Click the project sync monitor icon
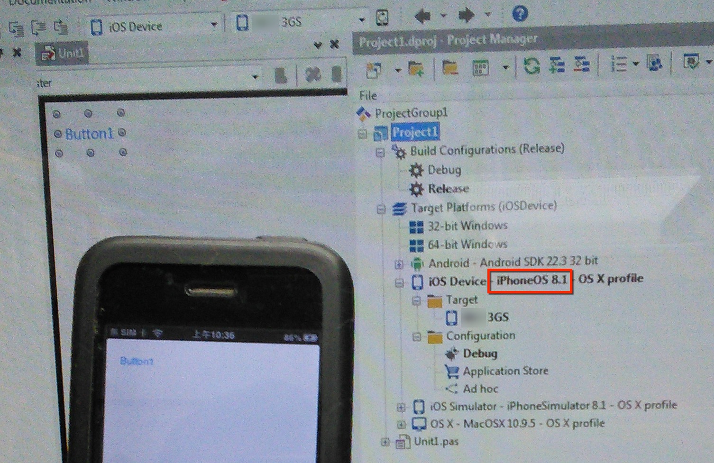Screen dimensions: 714x463 [x=655, y=63]
